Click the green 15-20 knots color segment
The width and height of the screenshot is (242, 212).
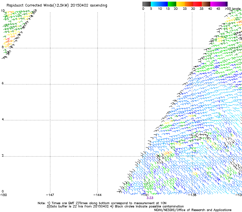tap(172, 4)
